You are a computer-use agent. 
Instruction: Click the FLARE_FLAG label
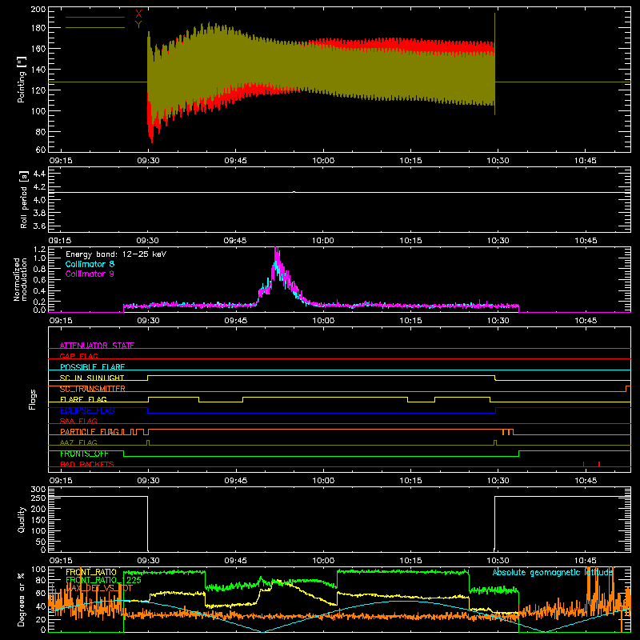pyautogui.click(x=83, y=399)
